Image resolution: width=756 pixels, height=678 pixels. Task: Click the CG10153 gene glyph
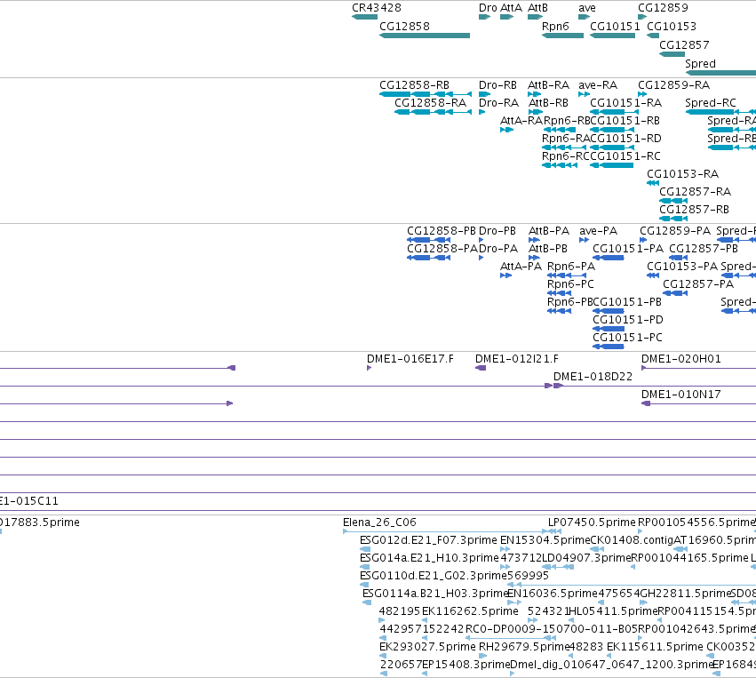[653, 36]
